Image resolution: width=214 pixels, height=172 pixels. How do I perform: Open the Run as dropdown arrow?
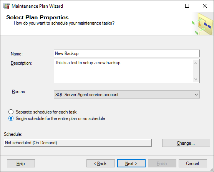coord(196,95)
